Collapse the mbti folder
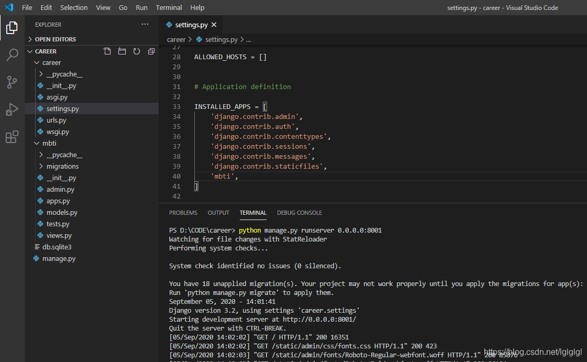The width and height of the screenshot is (587, 362). click(37, 143)
